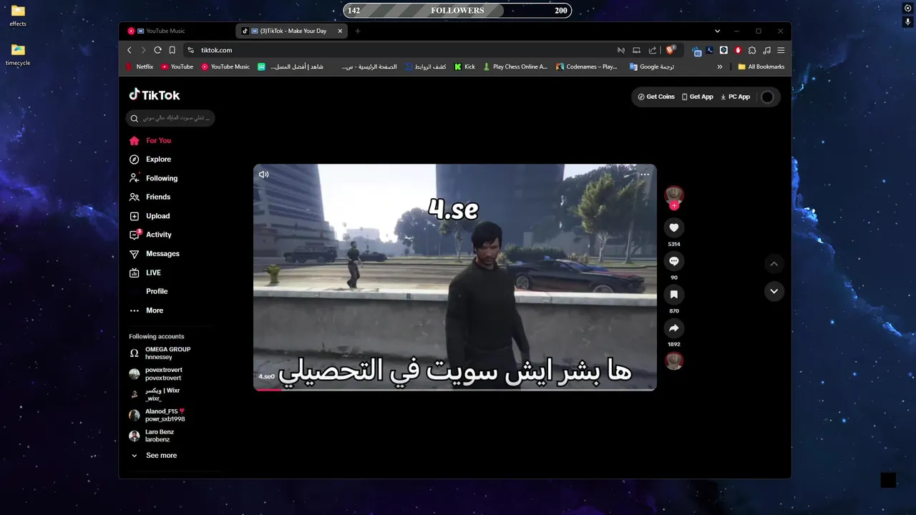Click the Get Coins button
This screenshot has width=916, height=515.
[656, 97]
